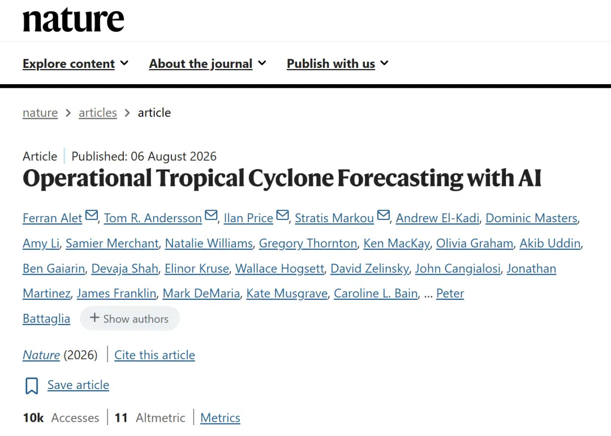
Task: Click the envelope icon next to Ferran Alet
Action: (92, 215)
